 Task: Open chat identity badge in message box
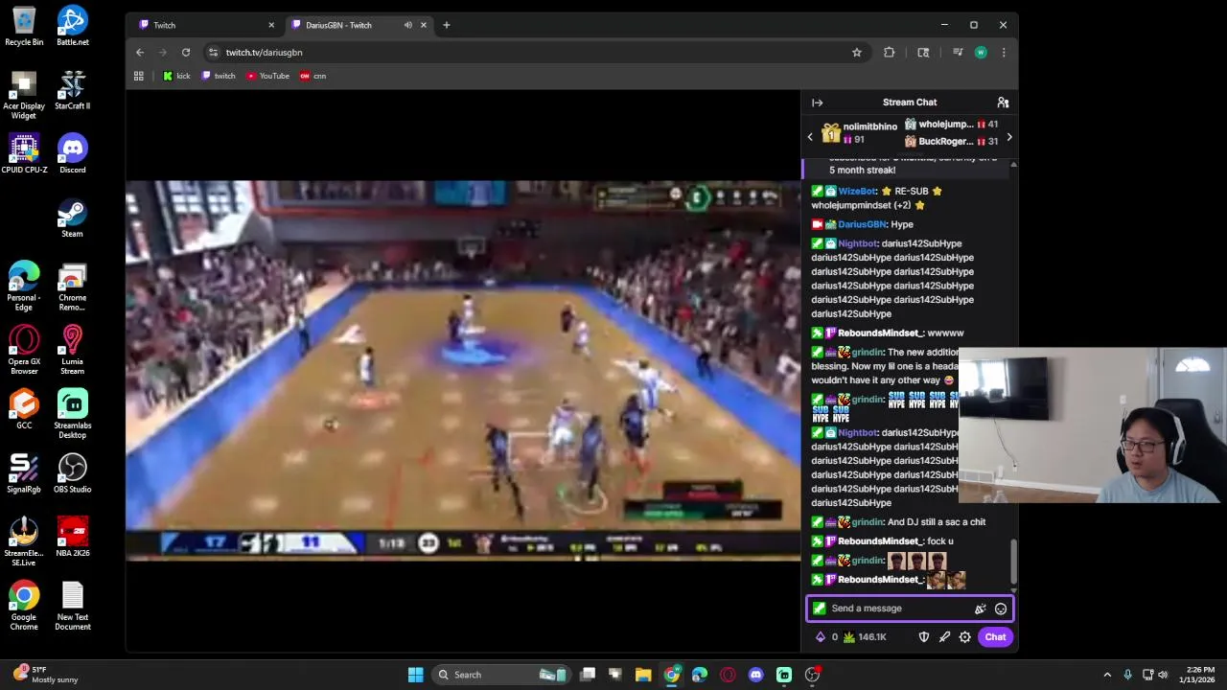(x=819, y=609)
